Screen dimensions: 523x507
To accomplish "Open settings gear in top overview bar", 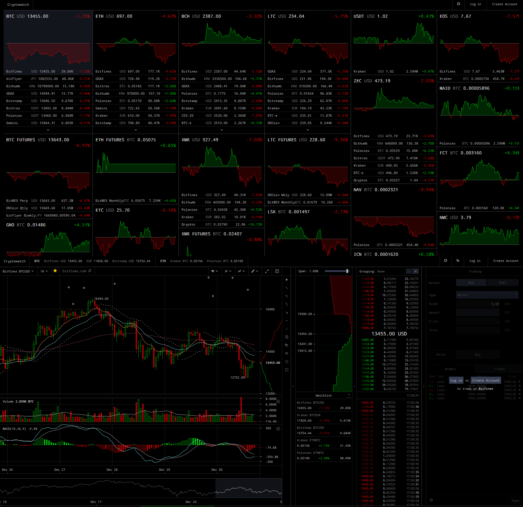I will (x=459, y=4).
